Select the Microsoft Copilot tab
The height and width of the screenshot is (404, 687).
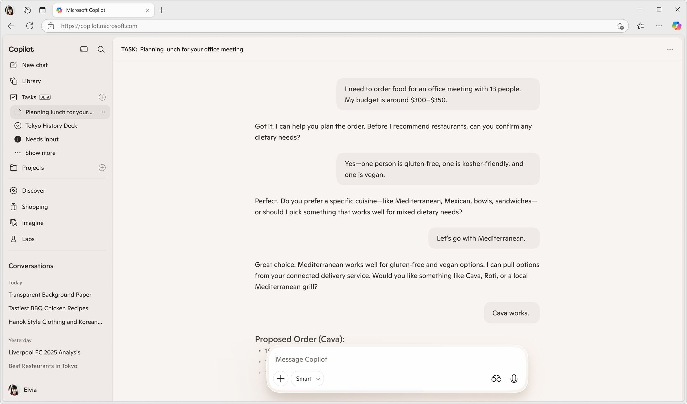103,10
